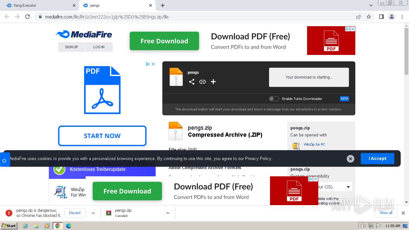Click the Windows Start button
Image resolution: width=409 pixels, height=230 pixels.
pos(9,226)
